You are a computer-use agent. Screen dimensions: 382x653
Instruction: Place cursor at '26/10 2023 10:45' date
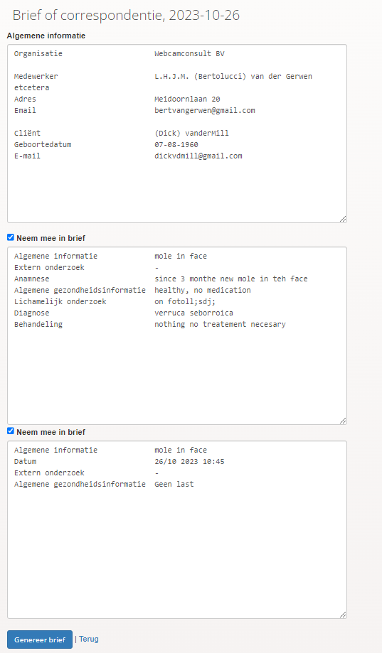pos(189,461)
